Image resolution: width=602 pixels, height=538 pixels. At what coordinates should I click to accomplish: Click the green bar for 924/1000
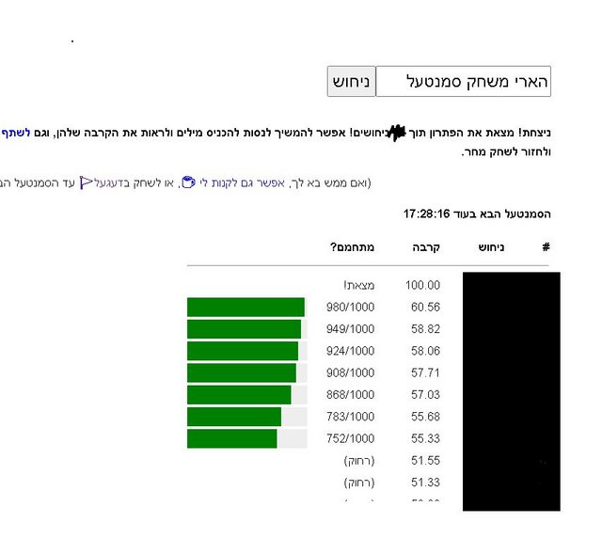(x=243, y=351)
